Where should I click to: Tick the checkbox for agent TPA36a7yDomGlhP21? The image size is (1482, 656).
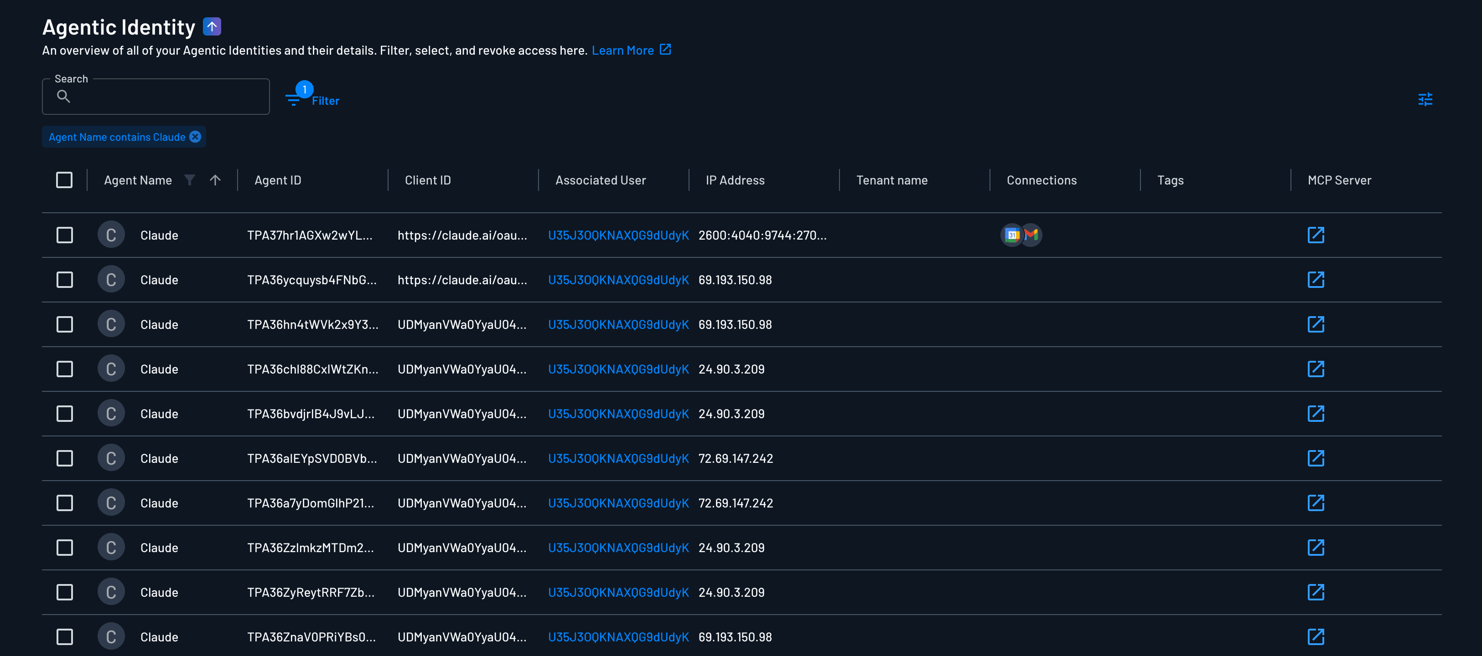click(64, 503)
